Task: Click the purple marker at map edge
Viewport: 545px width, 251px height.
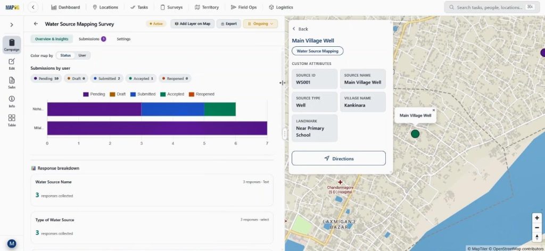Action: 542,53
